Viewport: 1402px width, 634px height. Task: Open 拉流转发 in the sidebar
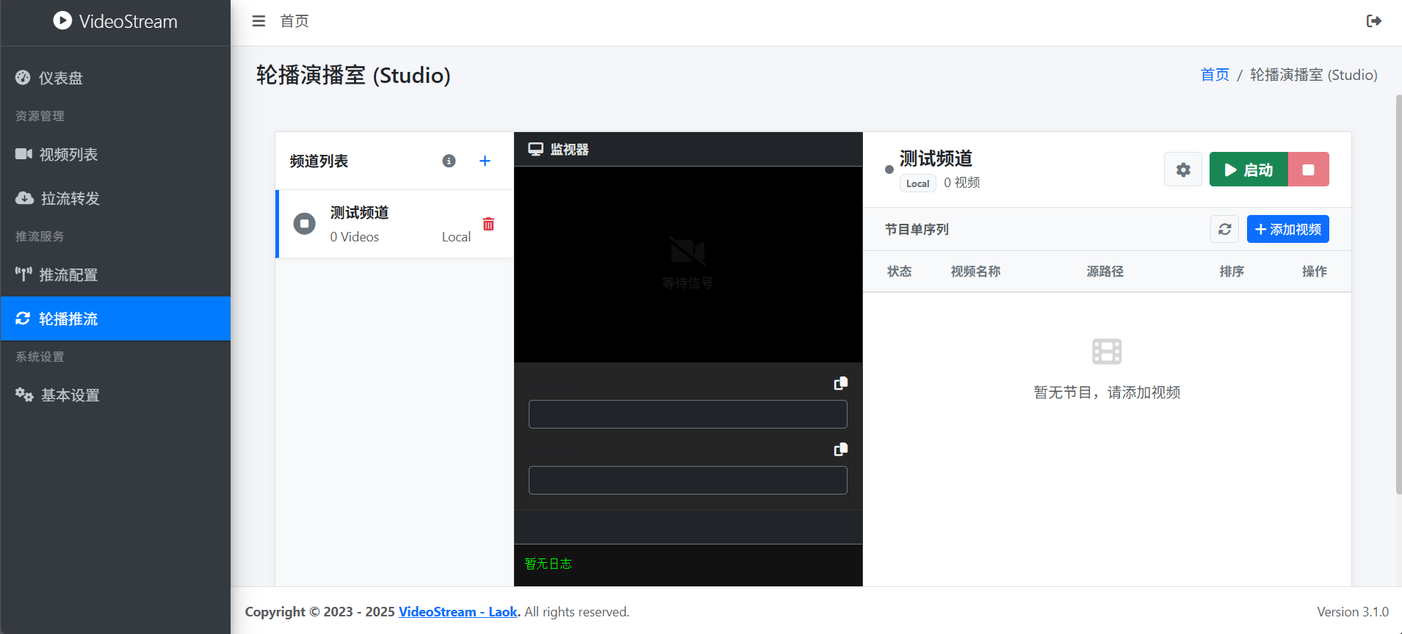click(x=70, y=198)
